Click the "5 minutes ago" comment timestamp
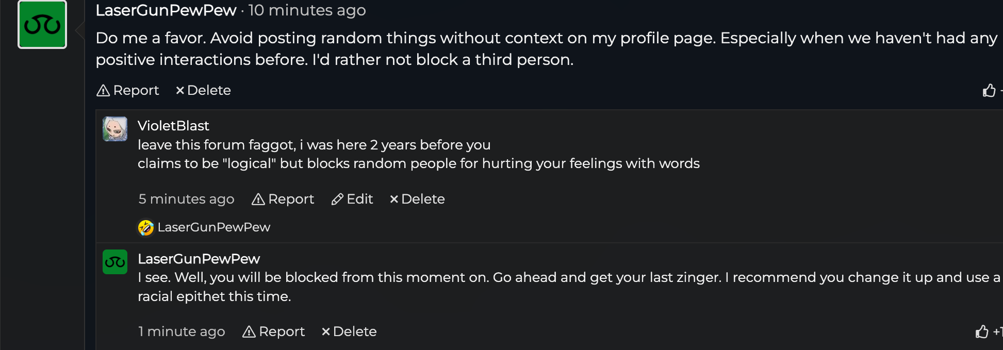The width and height of the screenshot is (1003, 350). coord(186,199)
